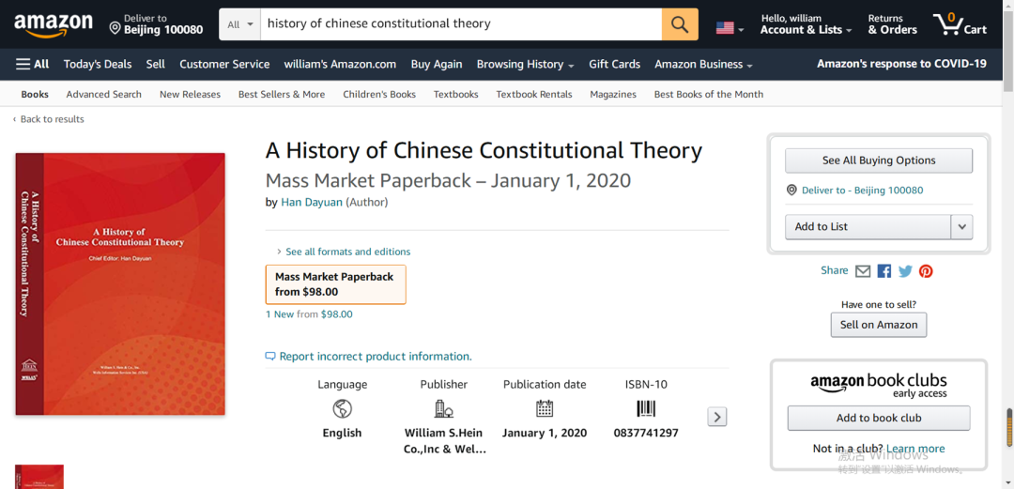This screenshot has height=489, width=1014.
Task: Share on Facebook icon
Action: (x=884, y=271)
